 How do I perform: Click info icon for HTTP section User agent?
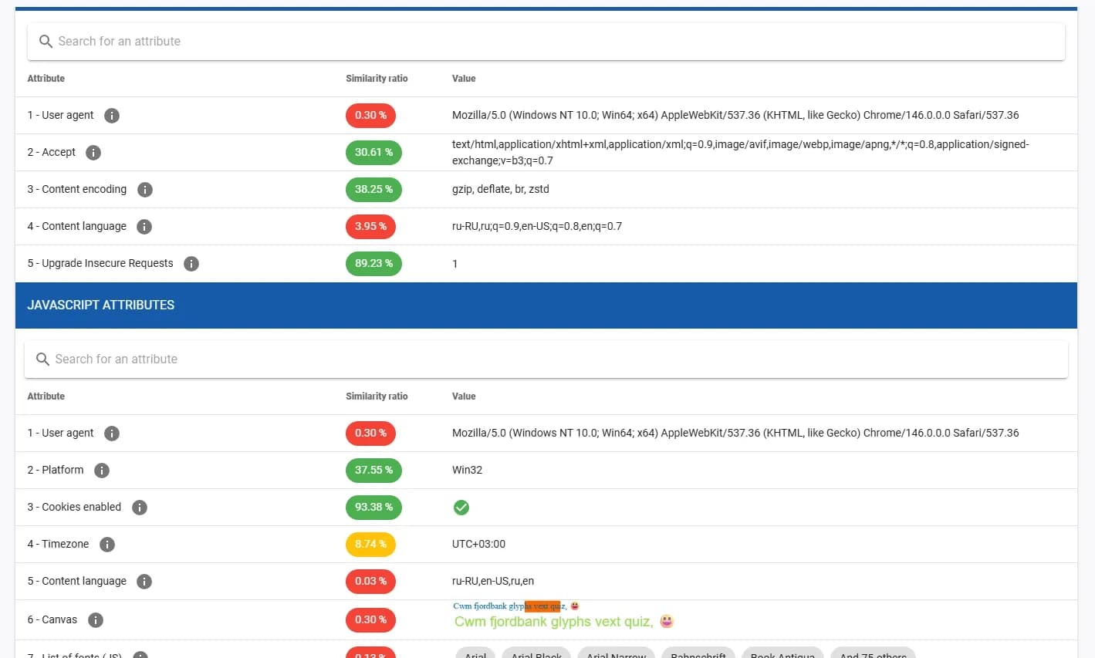(112, 116)
